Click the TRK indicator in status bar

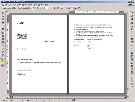pos(56,100)
